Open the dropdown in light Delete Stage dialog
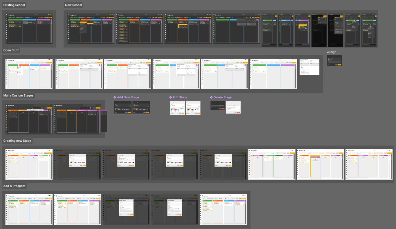396x229 pixels. click(x=233, y=109)
